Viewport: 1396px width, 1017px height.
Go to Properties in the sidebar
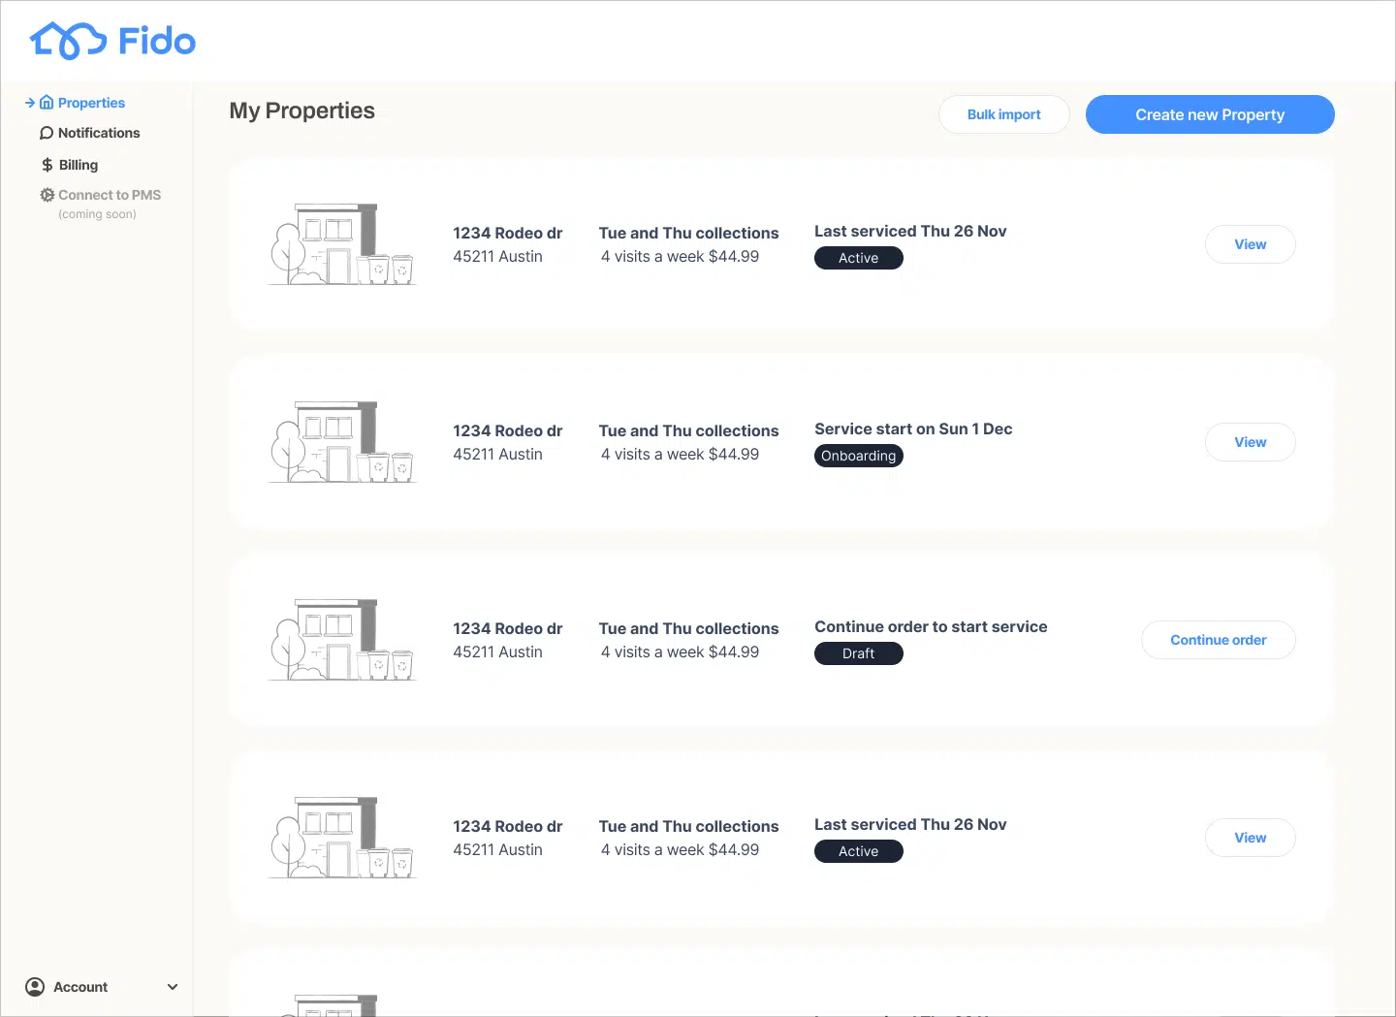[x=91, y=103]
